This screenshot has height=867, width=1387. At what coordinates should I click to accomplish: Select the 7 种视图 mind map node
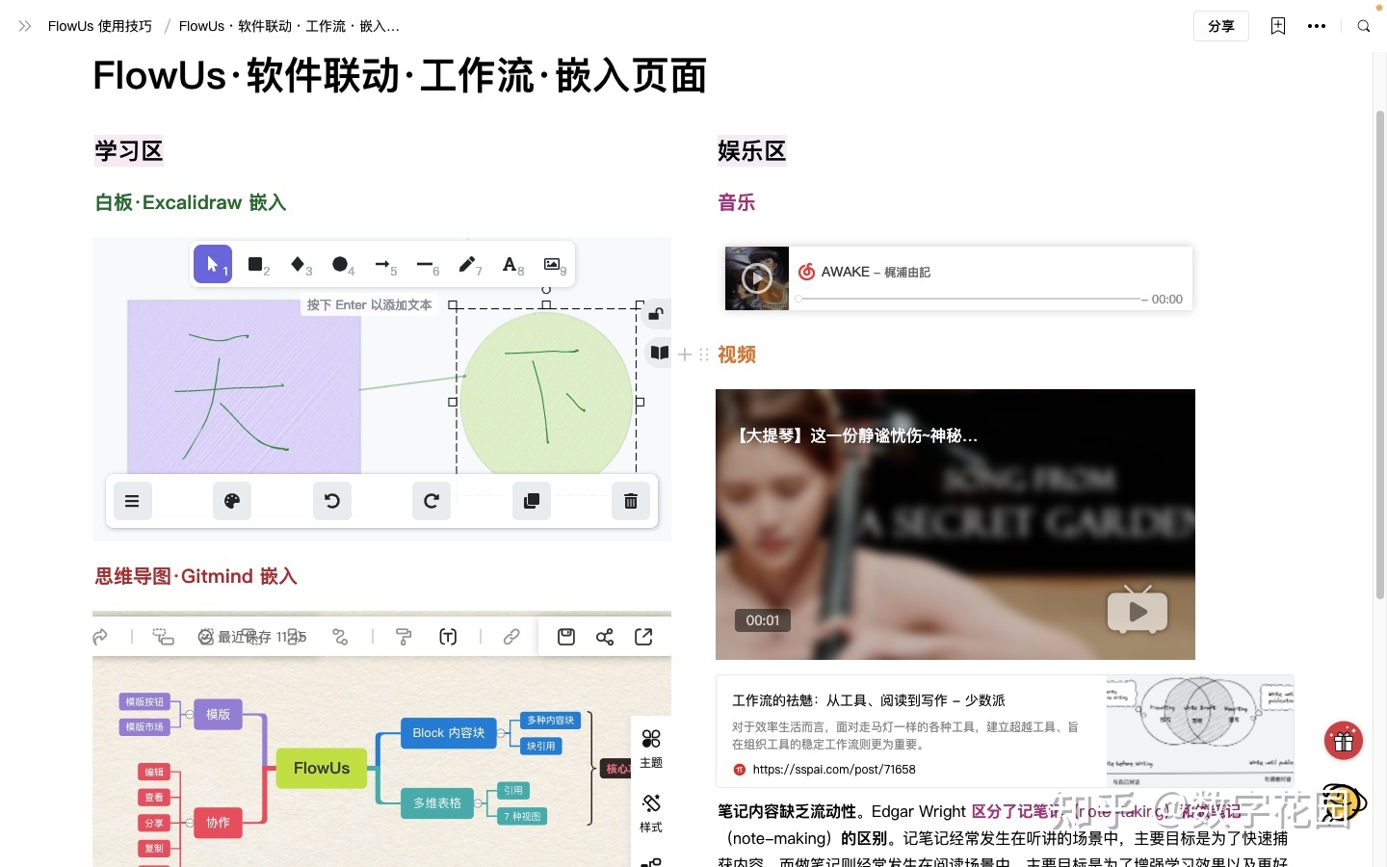(523, 816)
